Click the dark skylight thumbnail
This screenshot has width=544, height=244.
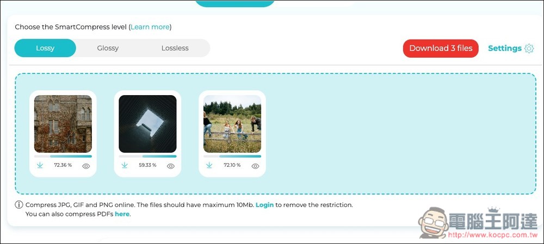tap(147, 124)
